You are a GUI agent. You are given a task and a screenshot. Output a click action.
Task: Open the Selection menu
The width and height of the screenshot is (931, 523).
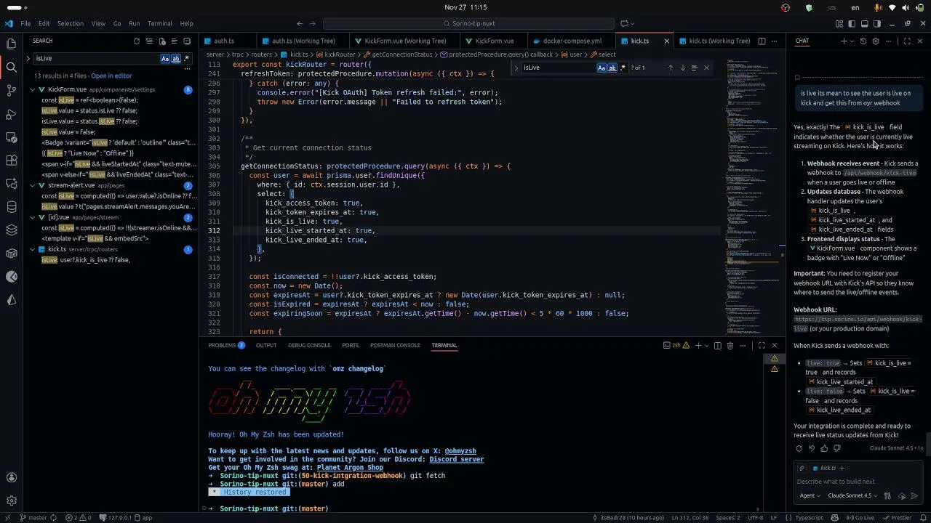coord(71,23)
